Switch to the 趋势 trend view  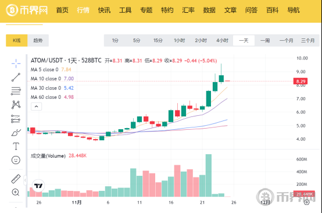38,41
